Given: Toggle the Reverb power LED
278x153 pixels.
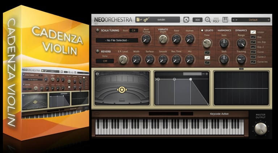Looking at the screenshot, I should (97, 51).
